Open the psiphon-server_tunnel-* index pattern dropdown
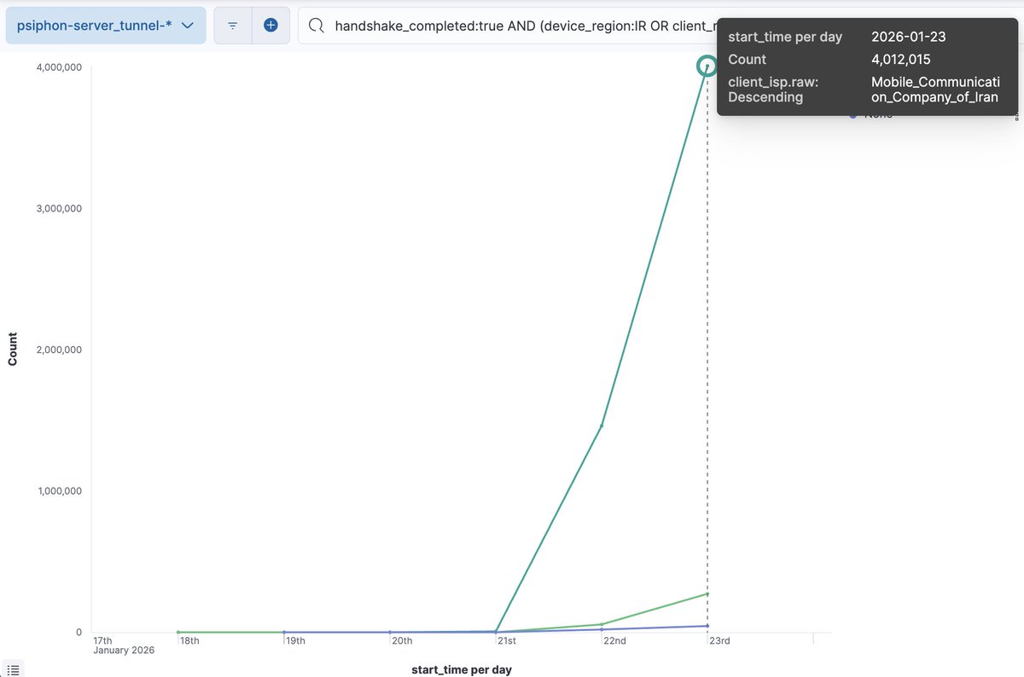 [x=105, y=26]
